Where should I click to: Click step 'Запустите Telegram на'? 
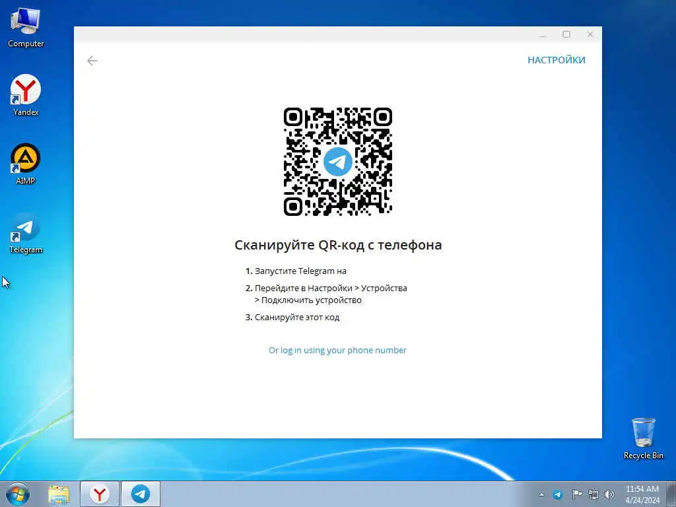[300, 271]
